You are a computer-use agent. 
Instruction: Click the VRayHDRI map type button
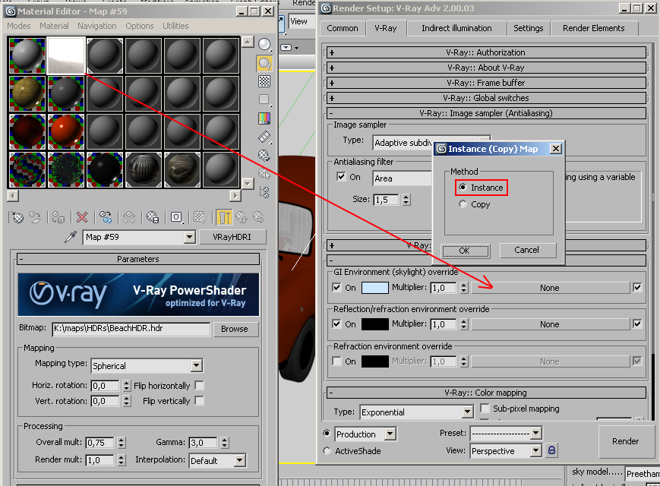pyautogui.click(x=232, y=237)
